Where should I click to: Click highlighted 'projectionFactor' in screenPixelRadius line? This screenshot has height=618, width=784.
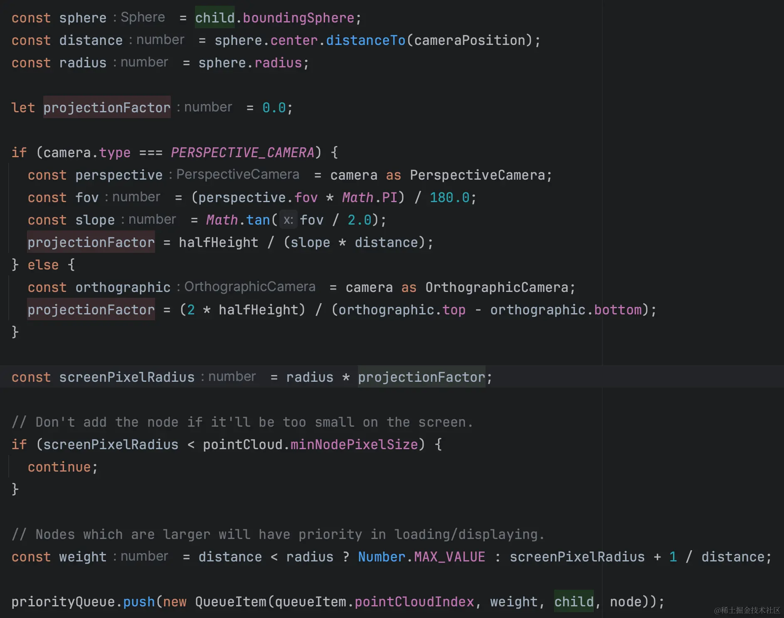[x=422, y=377]
